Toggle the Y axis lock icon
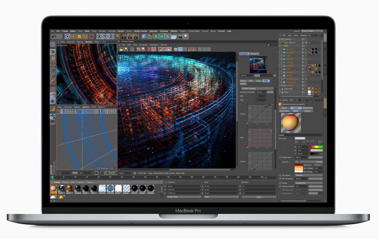Viewport: 379px width, 239px height. (105, 36)
